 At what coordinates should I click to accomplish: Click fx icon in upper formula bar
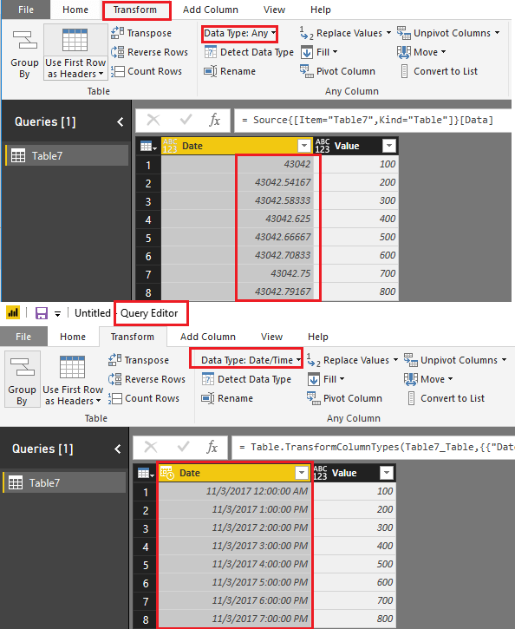(214, 120)
